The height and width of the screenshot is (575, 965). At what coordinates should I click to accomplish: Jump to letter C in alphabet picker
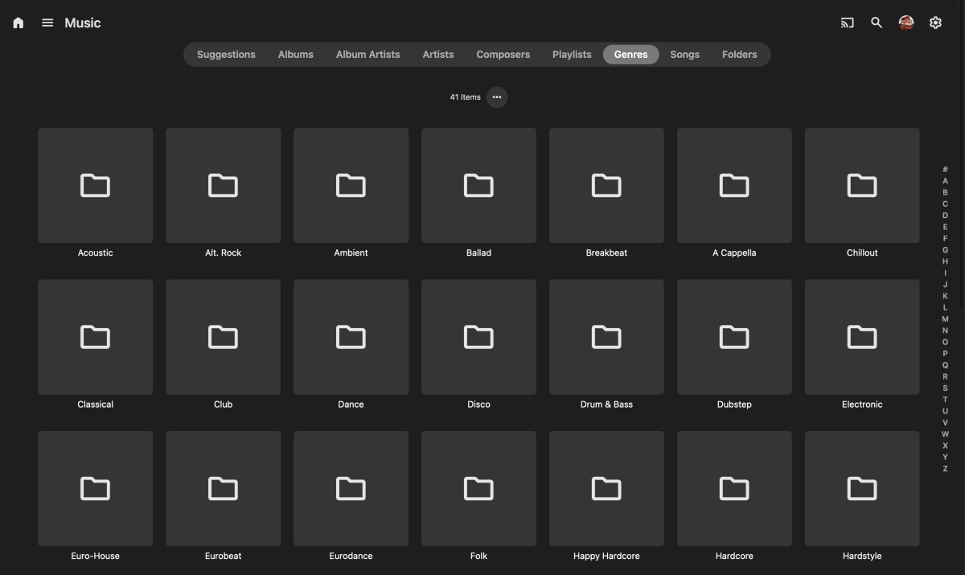(x=945, y=204)
